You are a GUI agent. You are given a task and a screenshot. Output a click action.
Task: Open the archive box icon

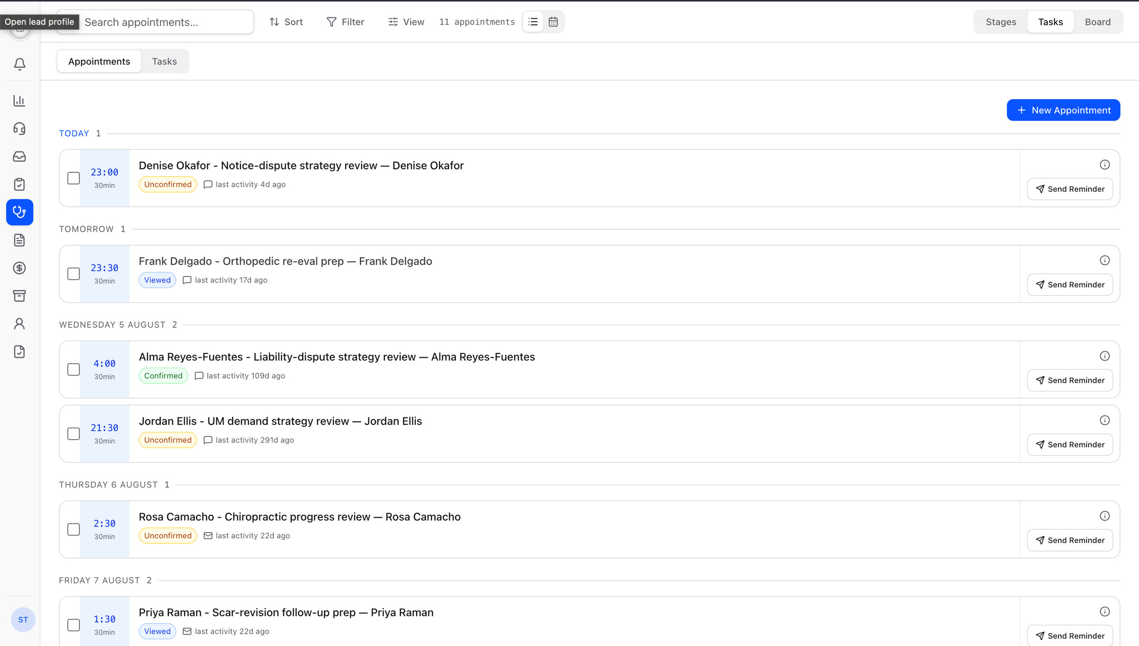point(19,296)
